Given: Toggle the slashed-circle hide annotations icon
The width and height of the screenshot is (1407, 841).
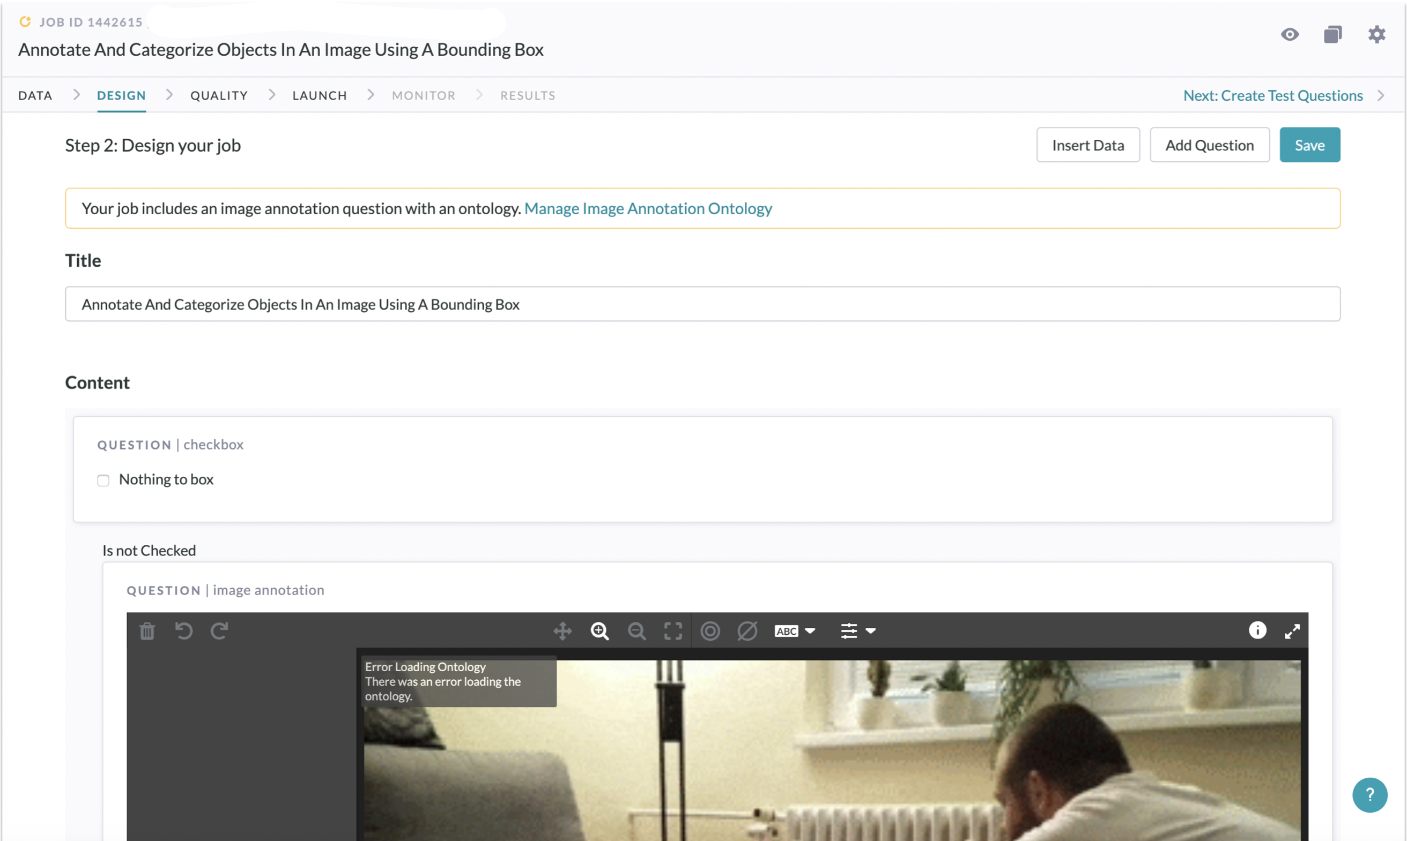Looking at the screenshot, I should click(x=747, y=631).
